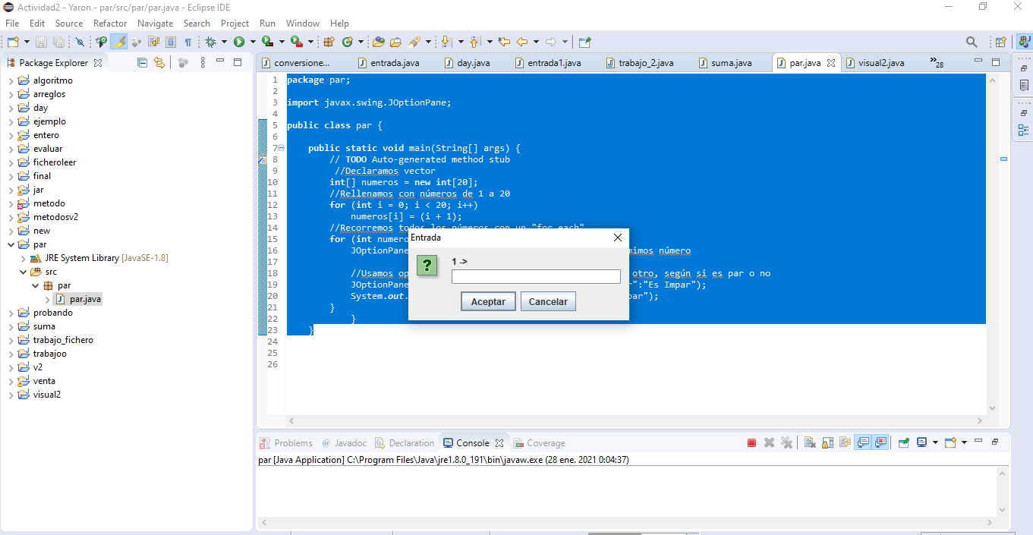Click the Open Type icon in toolbar
Screen dimensions: 1033x535
click(x=378, y=42)
